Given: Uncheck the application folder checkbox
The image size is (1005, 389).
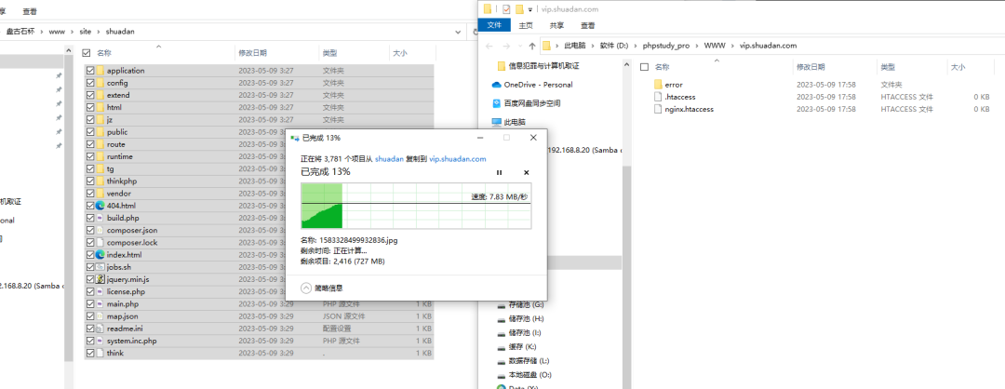Looking at the screenshot, I should pyautogui.click(x=90, y=71).
